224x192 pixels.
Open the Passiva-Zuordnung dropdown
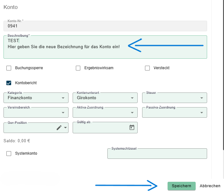click(175, 113)
